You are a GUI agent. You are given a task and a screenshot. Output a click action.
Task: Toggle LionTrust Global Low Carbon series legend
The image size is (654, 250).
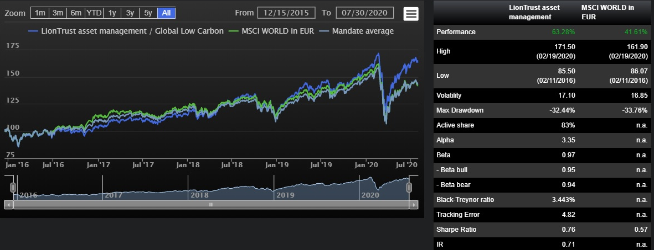pos(126,31)
